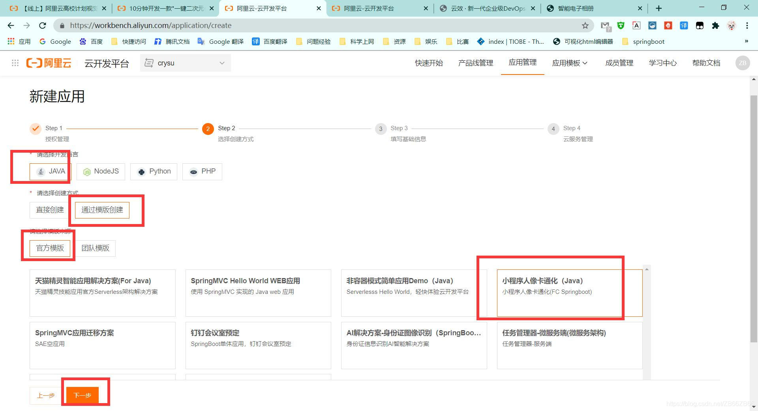Select 团队模版 template source
This screenshot has height=411, width=758.
[x=95, y=248]
